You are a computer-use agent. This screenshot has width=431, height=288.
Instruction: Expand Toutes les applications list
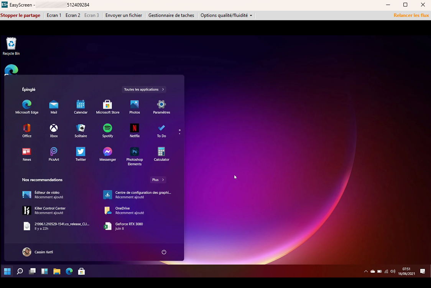[x=144, y=89]
